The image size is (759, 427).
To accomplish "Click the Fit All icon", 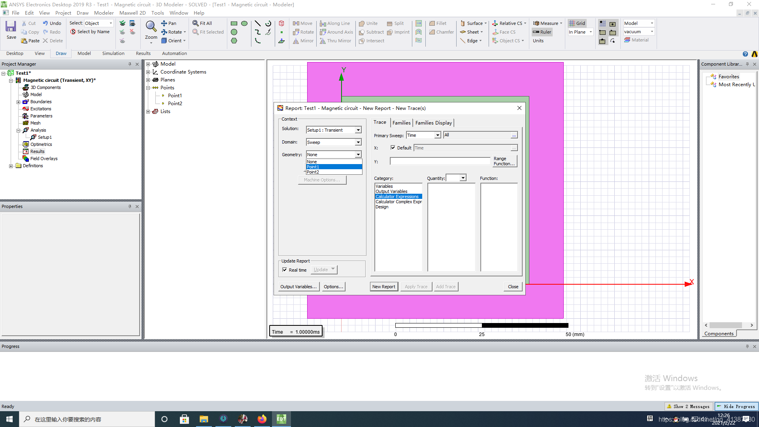I will pos(202,23).
